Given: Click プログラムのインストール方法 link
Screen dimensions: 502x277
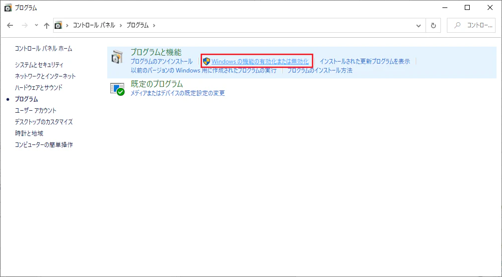Looking at the screenshot, I should [320, 70].
